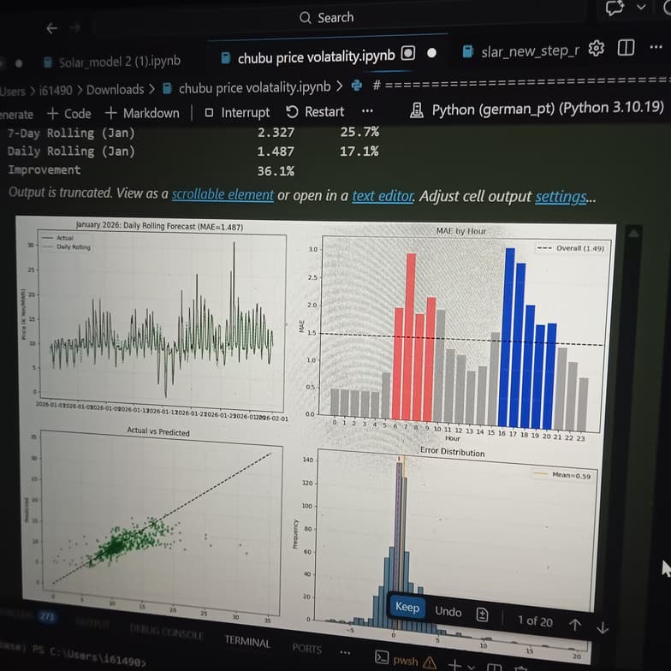Screen dimensions: 671x671
Task: Go to the previous change with the up arrow
Action: click(x=574, y=624)
